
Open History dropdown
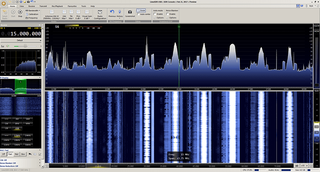click(120, 14)
